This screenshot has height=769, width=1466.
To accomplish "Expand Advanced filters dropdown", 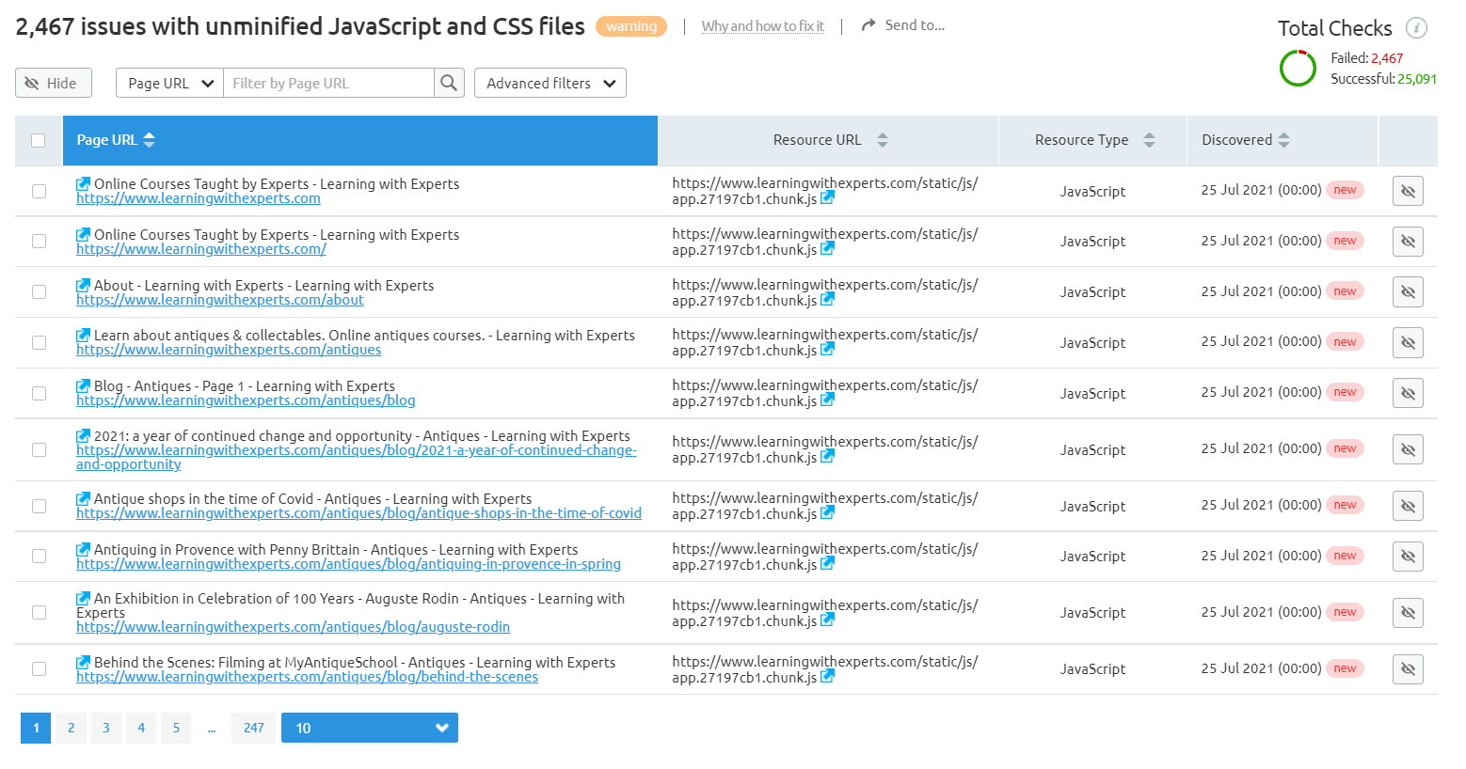I will (x=550, y=83).
